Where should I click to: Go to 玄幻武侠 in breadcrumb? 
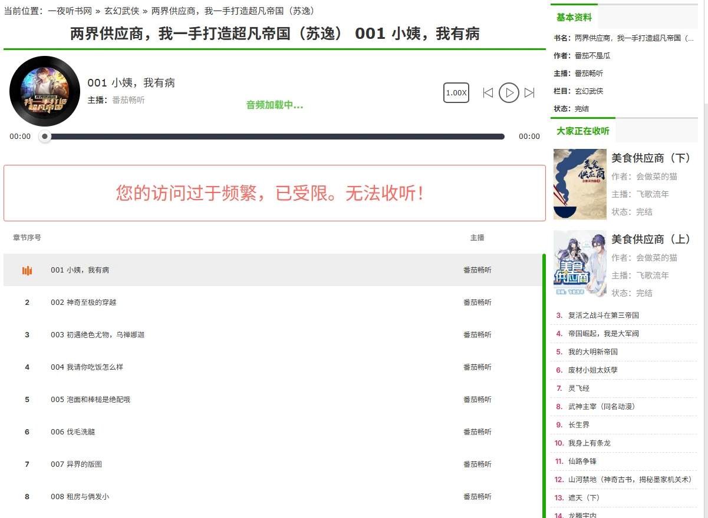click(x=122, y=11)
